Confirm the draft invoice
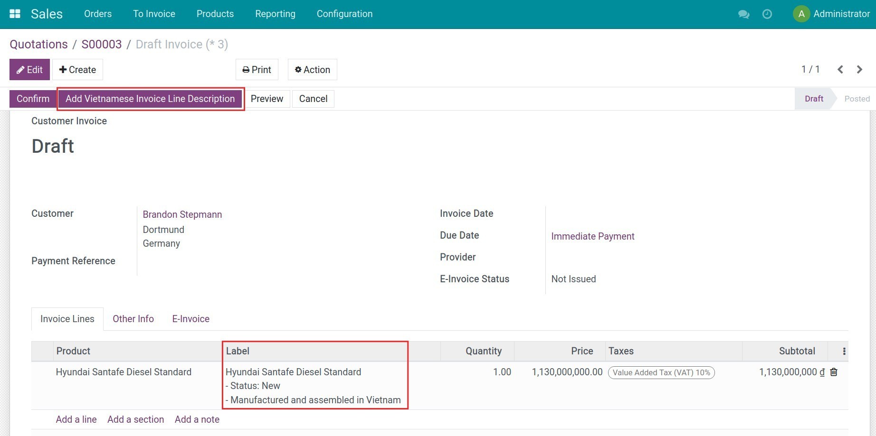Screen dimensions: 876x436 point(32,99)
